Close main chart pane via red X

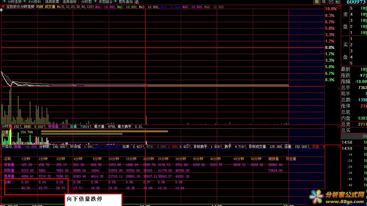click(339, 88)
